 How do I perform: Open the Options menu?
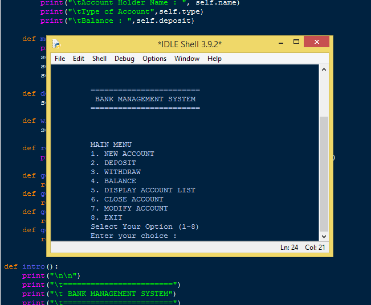coord(154,59)
